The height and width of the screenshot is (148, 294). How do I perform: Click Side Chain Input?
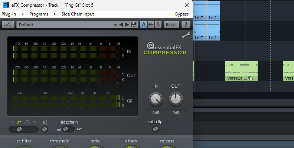tap(78, 14)
